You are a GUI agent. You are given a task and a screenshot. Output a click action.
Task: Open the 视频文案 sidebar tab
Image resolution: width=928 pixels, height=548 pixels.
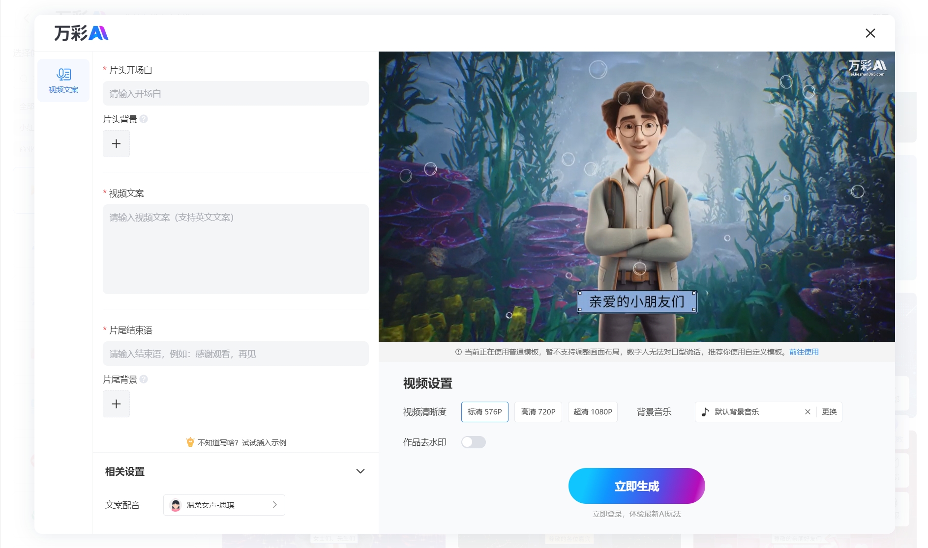[63, 81]
